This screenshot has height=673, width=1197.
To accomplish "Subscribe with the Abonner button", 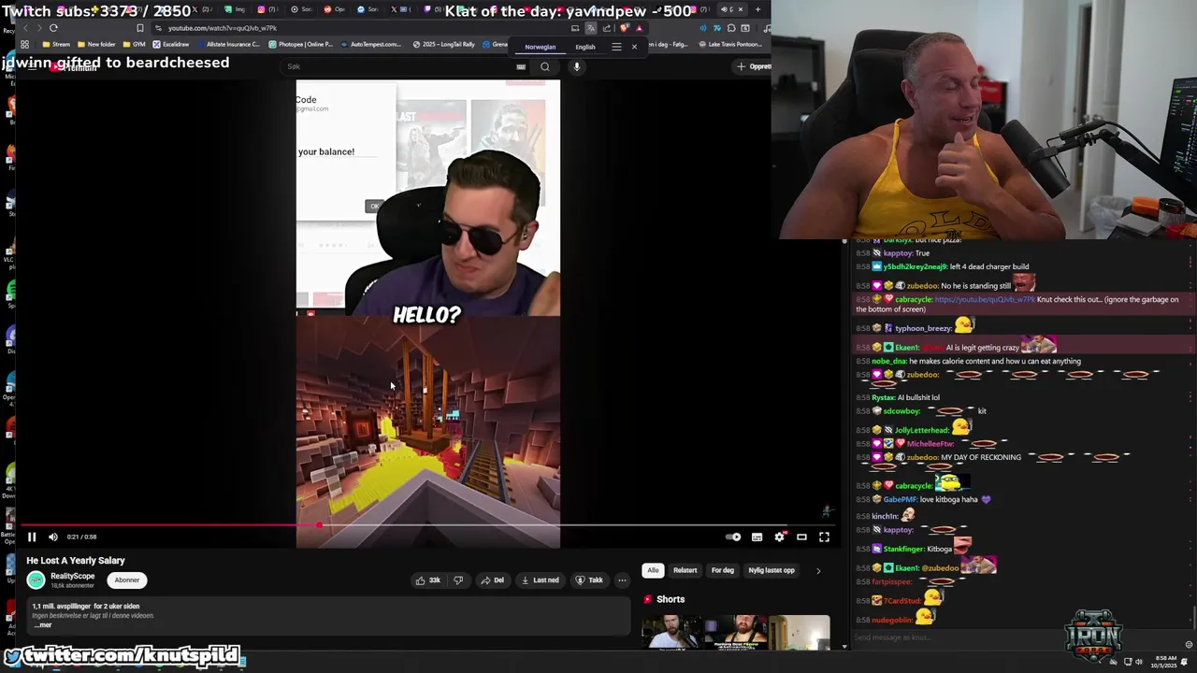I will pyautogui.click(x=127, y=580).
